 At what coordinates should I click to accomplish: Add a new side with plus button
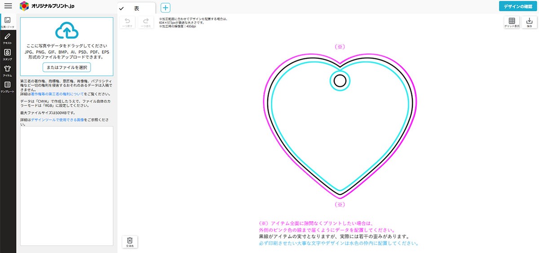(165, 8)
